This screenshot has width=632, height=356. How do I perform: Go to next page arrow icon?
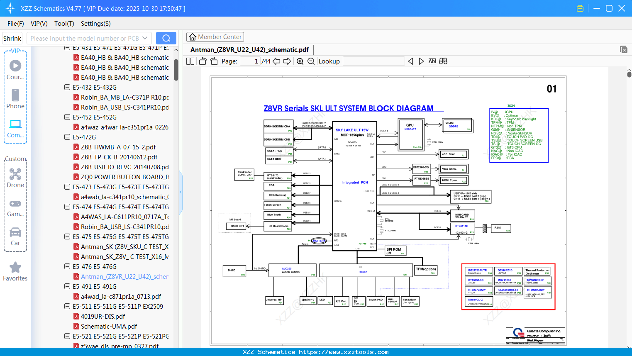pyautogui.click(x=287, y=61)
